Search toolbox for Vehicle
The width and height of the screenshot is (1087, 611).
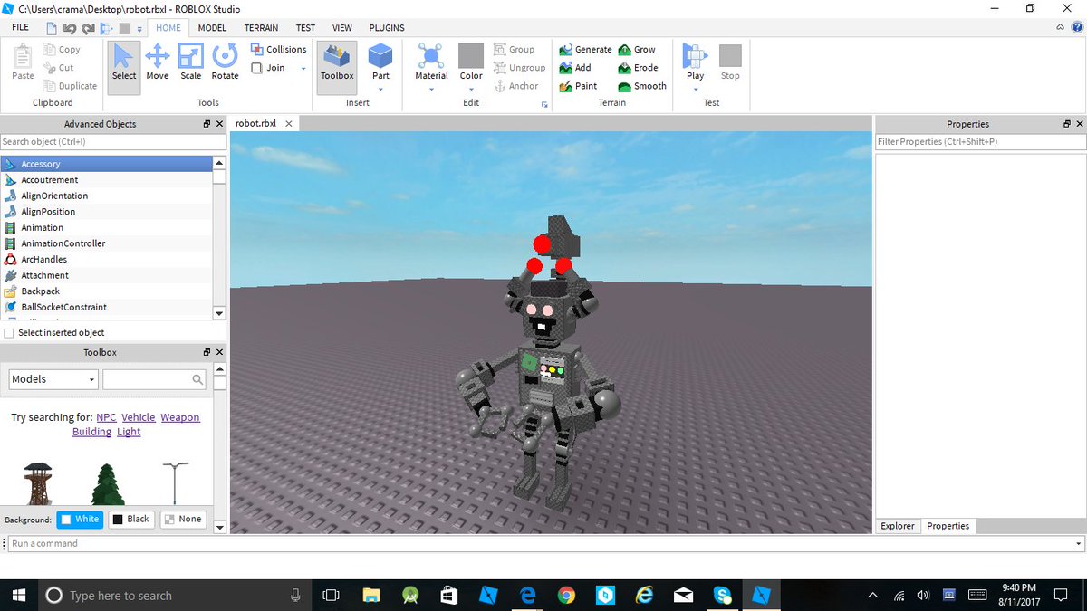click(x=139, y=417)
